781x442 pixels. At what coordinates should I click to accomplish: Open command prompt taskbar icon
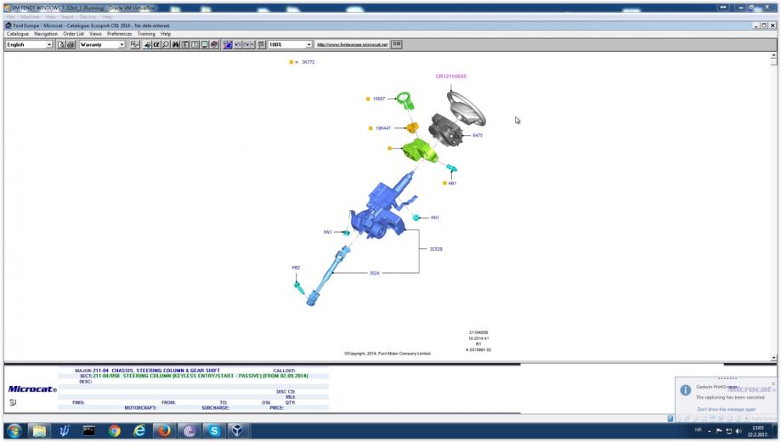(x=89, y=431)
